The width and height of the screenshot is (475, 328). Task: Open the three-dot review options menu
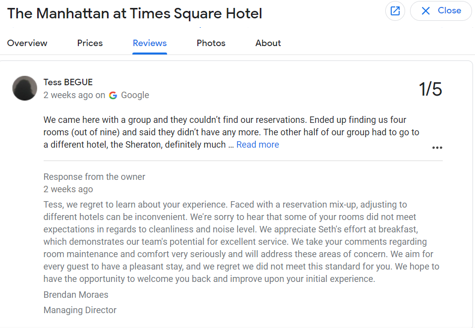437,148
